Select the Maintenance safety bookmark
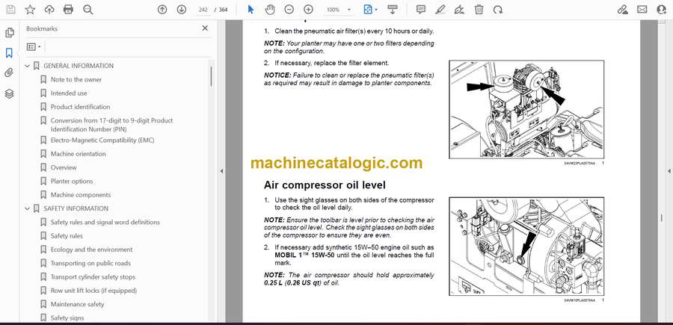 coord(77,304)
